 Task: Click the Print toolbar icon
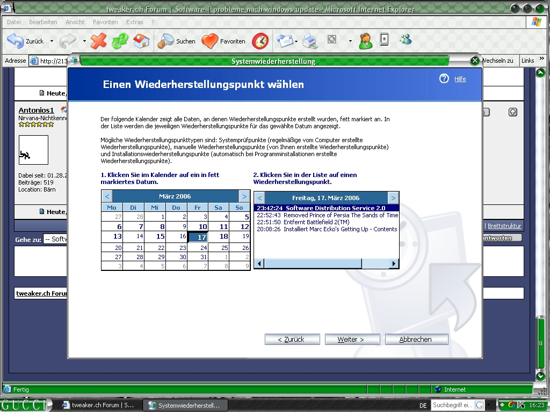[310, 41]
